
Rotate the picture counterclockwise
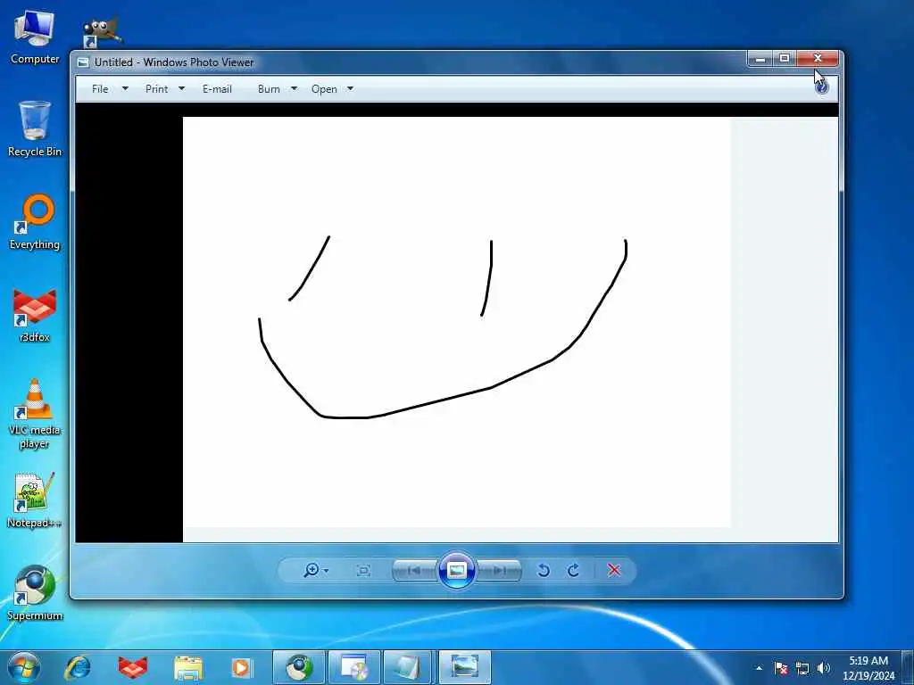point(544,570)
